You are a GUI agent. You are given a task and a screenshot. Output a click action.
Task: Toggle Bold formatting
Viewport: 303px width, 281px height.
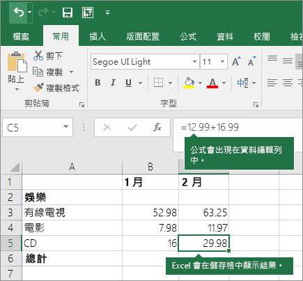pos(98,83)
